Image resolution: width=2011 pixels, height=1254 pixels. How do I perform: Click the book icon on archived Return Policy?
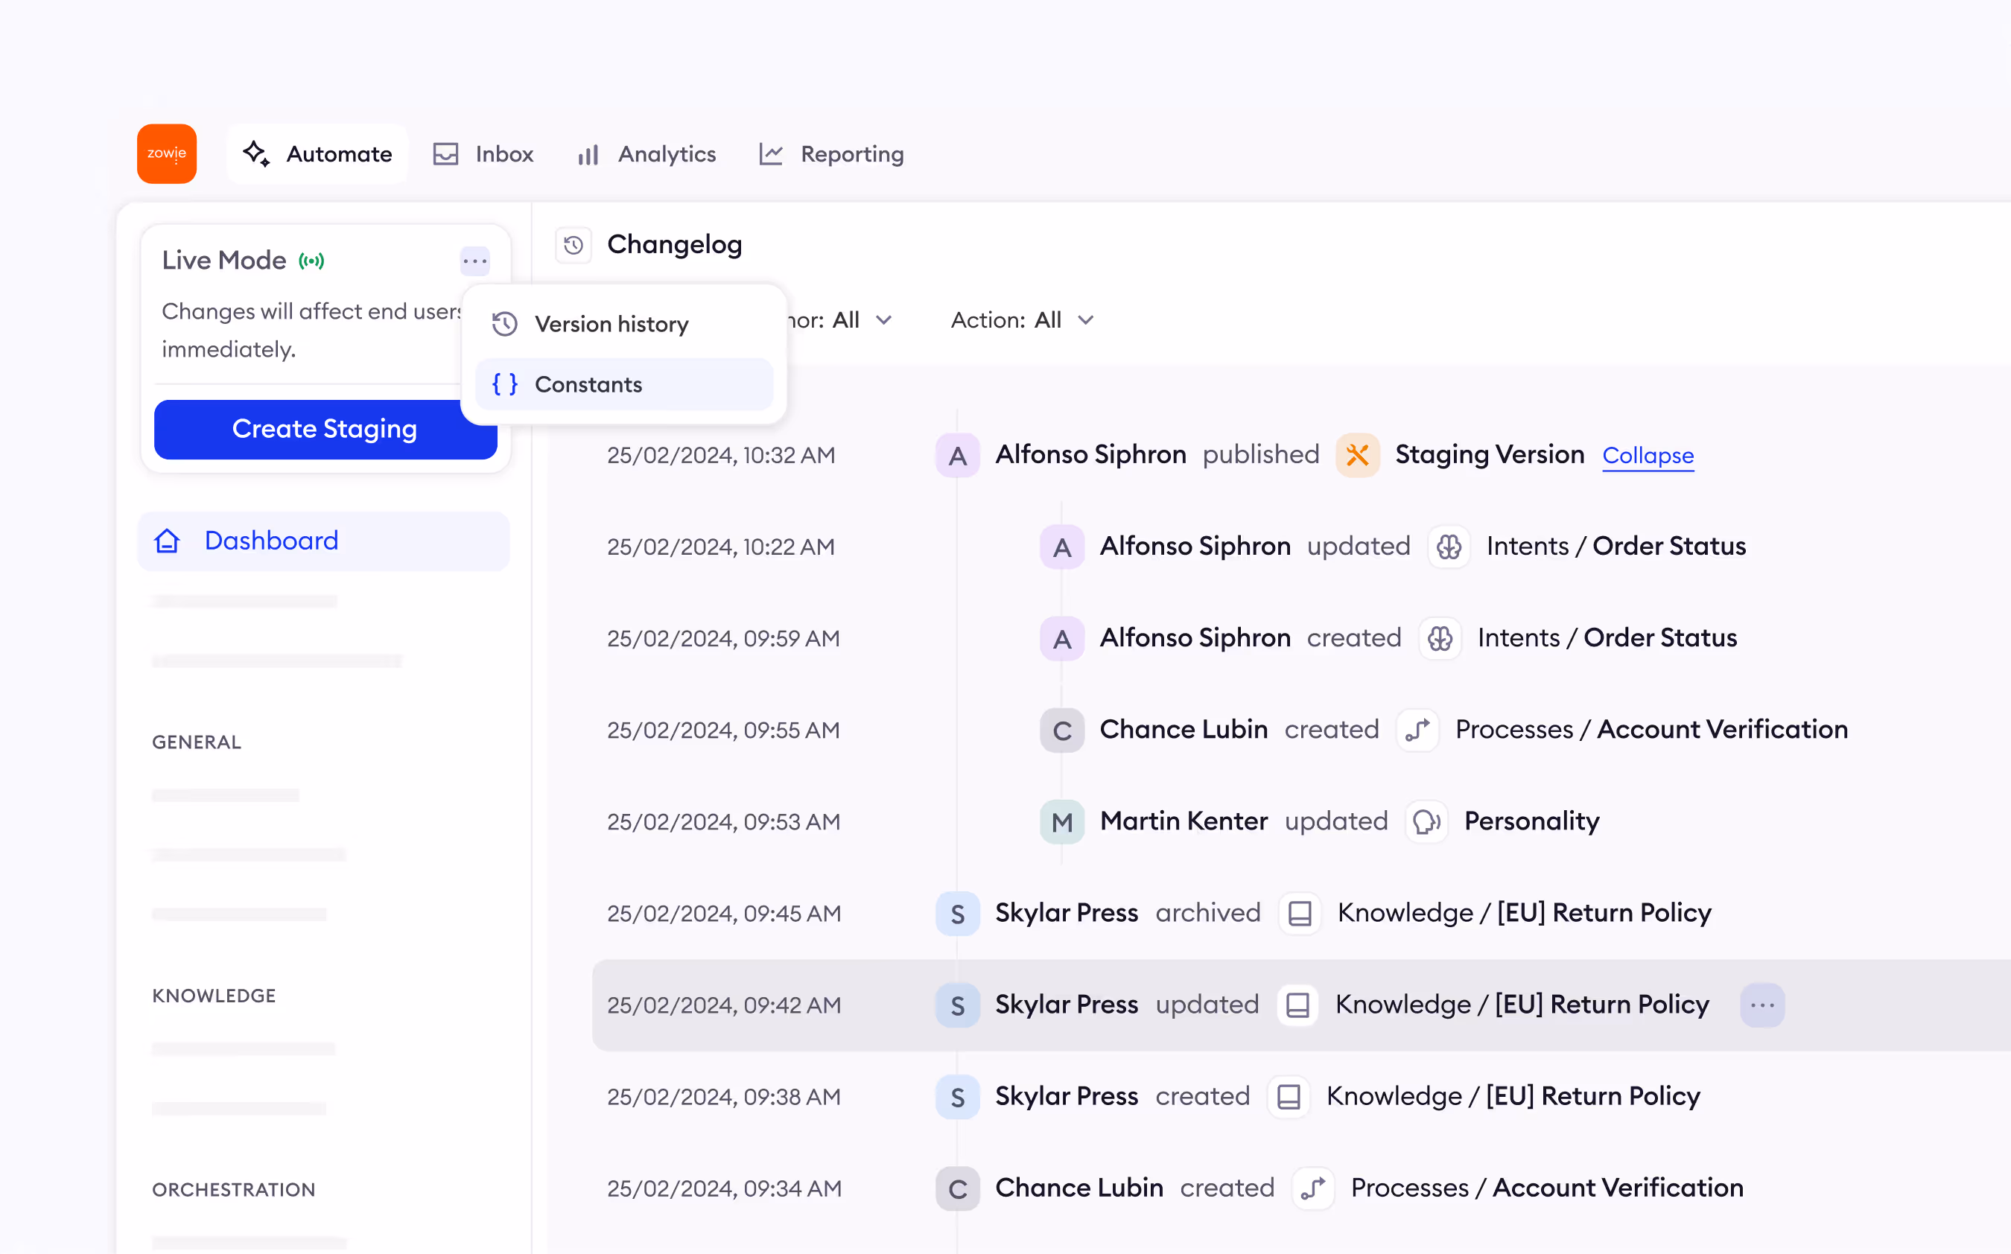tap(1299, 913)
